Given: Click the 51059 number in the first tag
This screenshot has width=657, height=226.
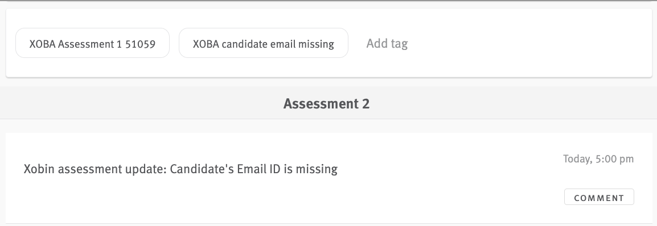Looking at the screenshot, I should [x=141, y=44].
